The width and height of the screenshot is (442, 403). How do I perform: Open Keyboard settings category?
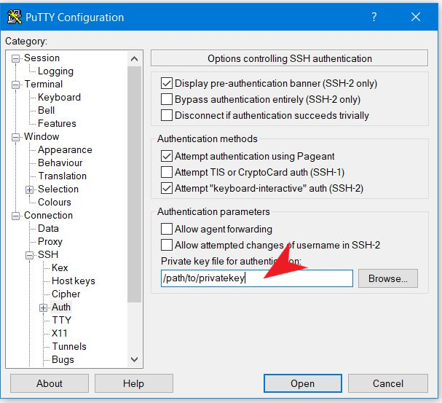tap(59, 98)
